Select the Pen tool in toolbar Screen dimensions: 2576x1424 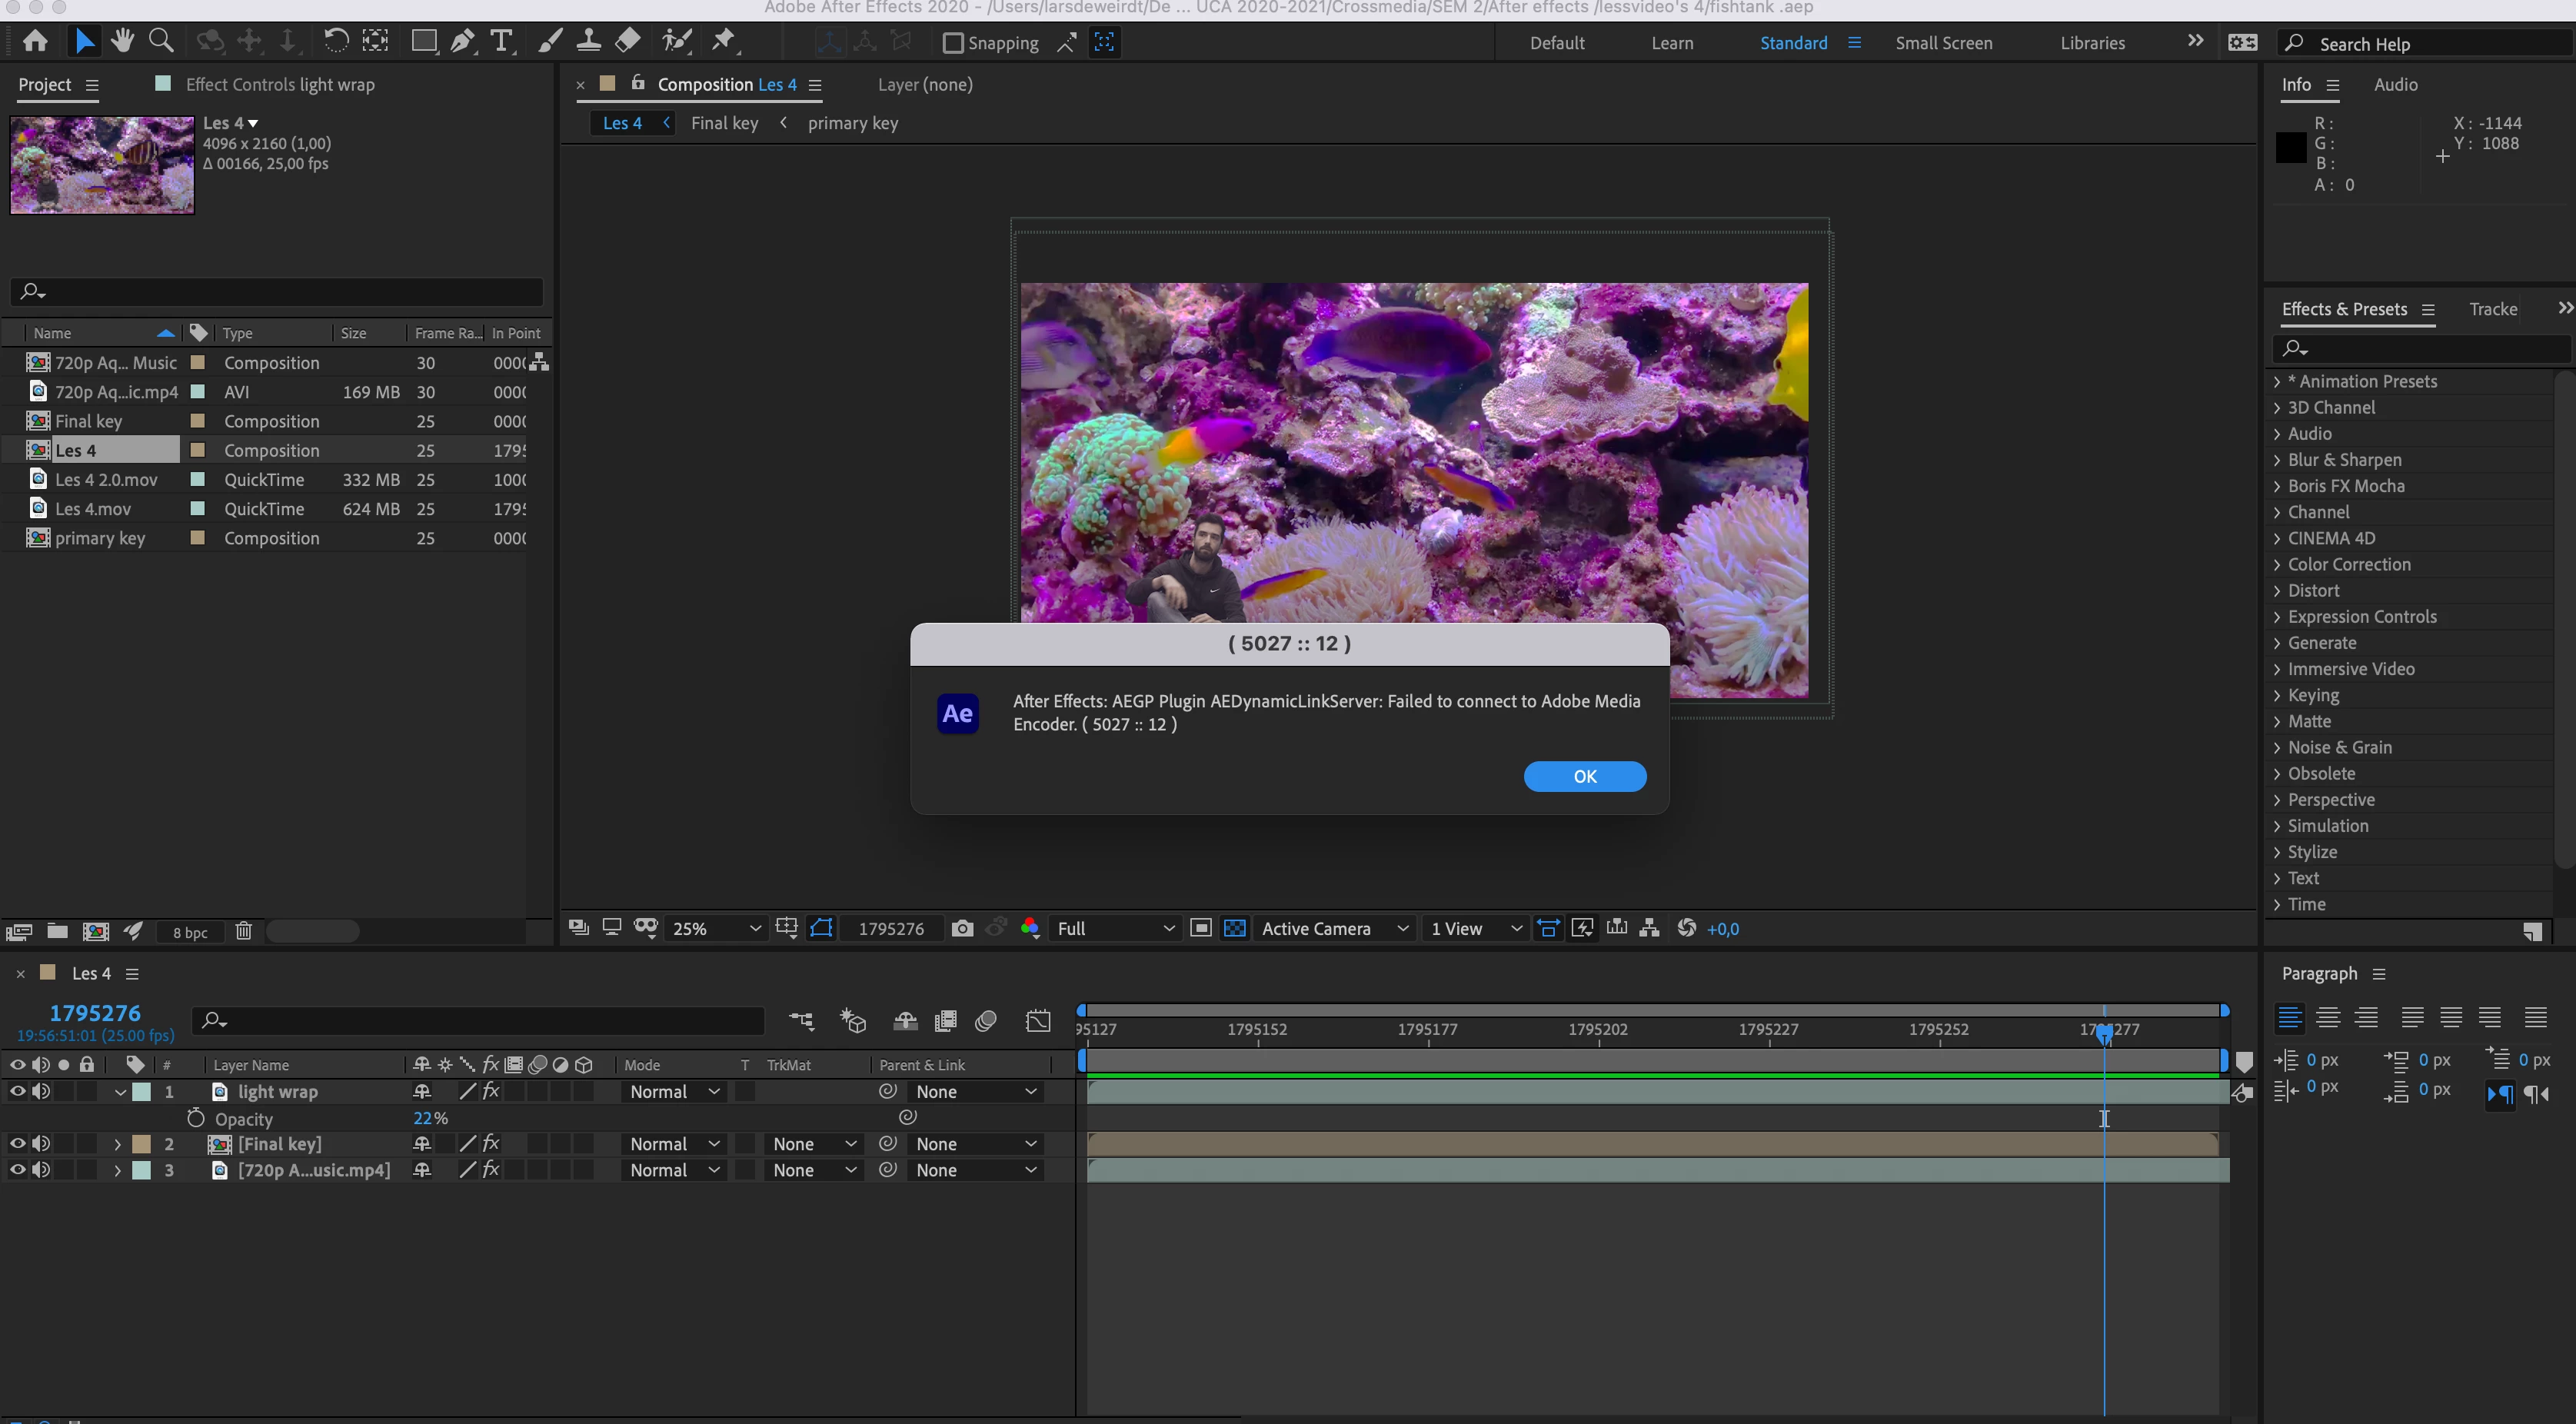pyautogui.click(x=462, y=42)
